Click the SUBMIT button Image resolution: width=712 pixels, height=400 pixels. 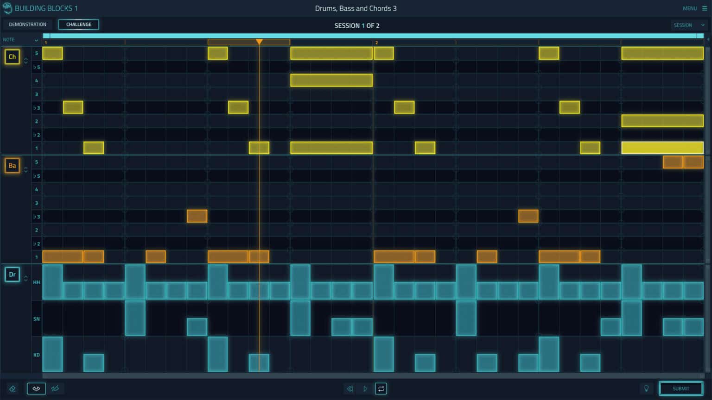click(x=680, y=388)
